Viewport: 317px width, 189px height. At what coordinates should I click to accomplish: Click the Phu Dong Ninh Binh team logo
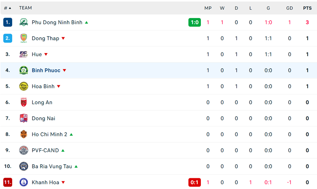[x=24, y=23]
